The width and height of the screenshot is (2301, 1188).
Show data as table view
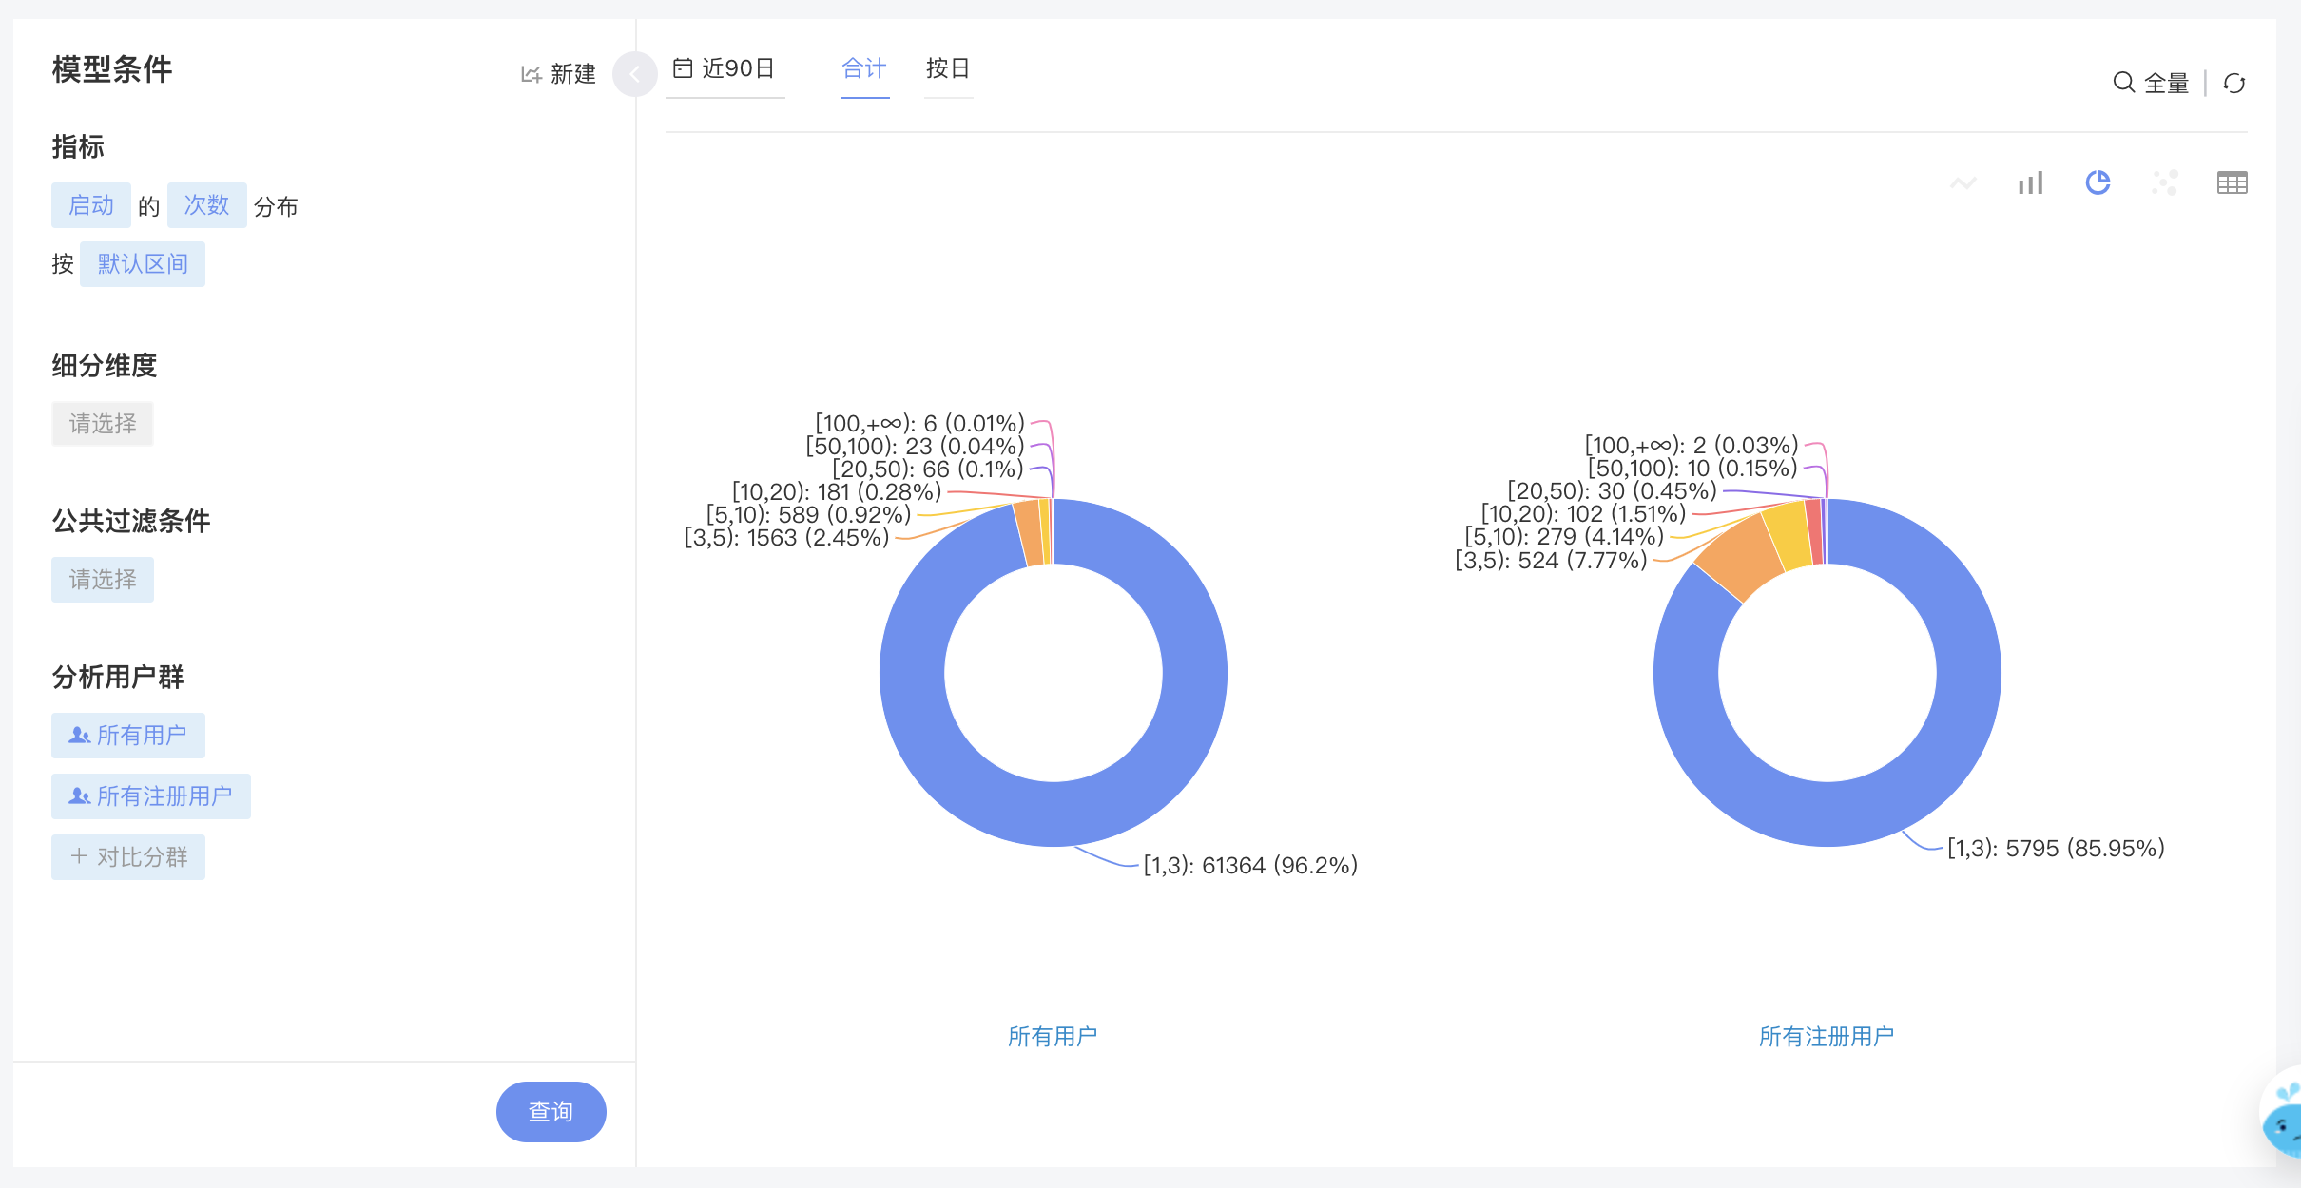pyautogui.click(x=2232, y=182)
